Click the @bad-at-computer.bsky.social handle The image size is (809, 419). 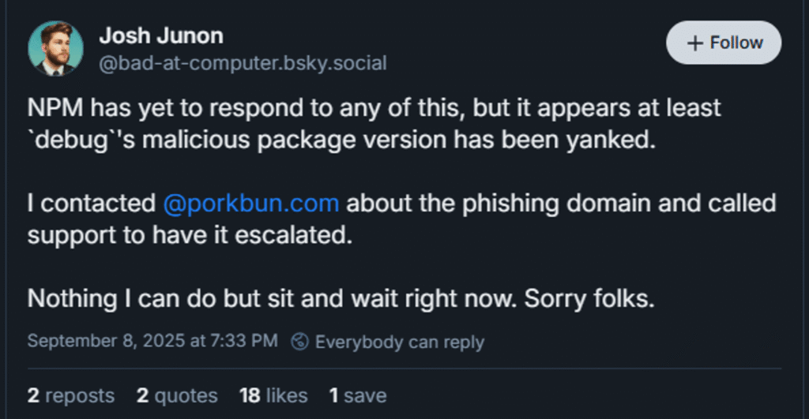[x=243, y=62]
